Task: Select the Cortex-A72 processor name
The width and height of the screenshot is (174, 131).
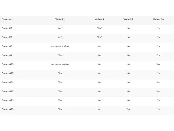Action: point(7,91)
